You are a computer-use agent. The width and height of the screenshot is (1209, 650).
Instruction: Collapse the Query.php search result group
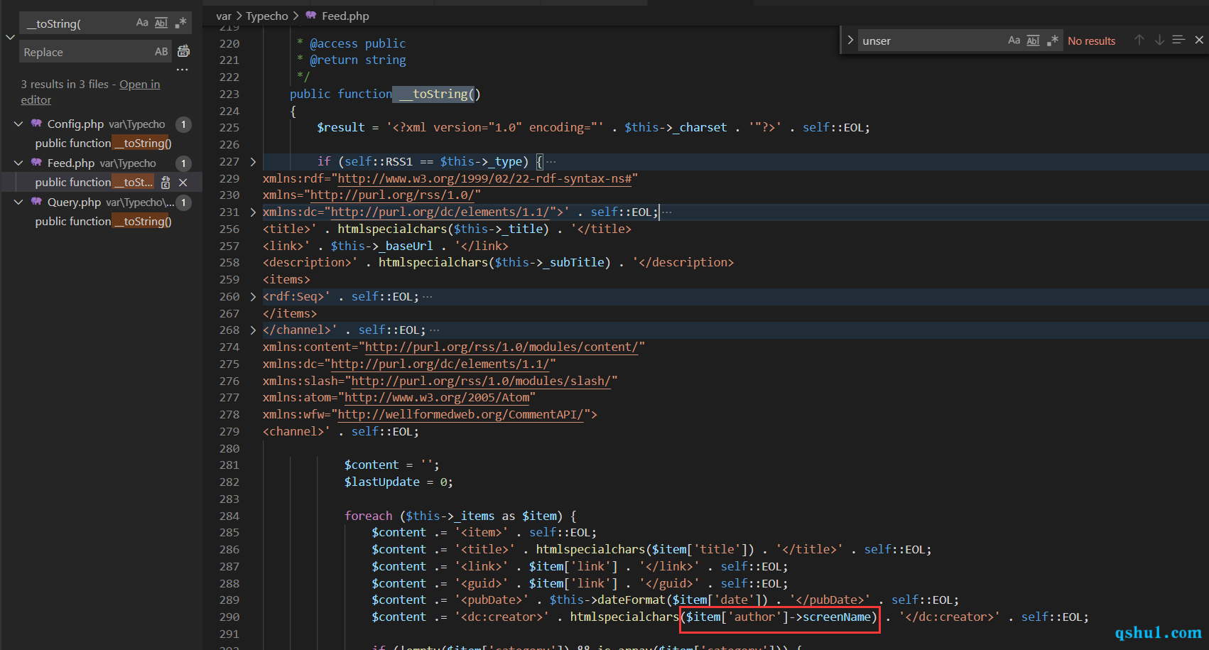tap(18, 202)
